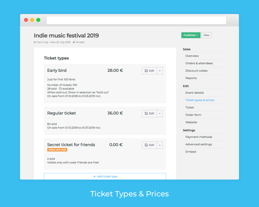The image size is (259, 207).
Task: Click the Edit pencil icon for Early bird
Action: point(147,71)
